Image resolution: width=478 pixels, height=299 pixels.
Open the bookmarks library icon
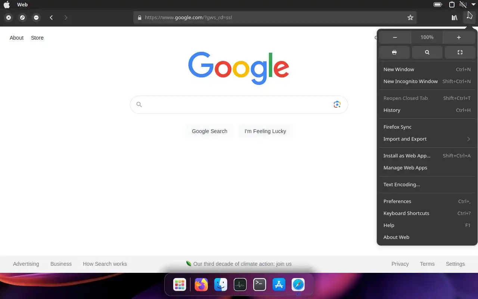[x=454, y=18]
